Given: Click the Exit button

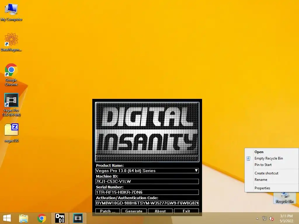Looking at the screenshot, I should [x=186, y=211].
